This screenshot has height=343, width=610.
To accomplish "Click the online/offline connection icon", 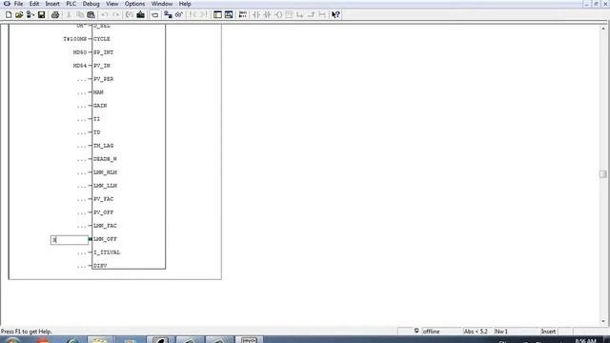I will (x=168, y=15).
